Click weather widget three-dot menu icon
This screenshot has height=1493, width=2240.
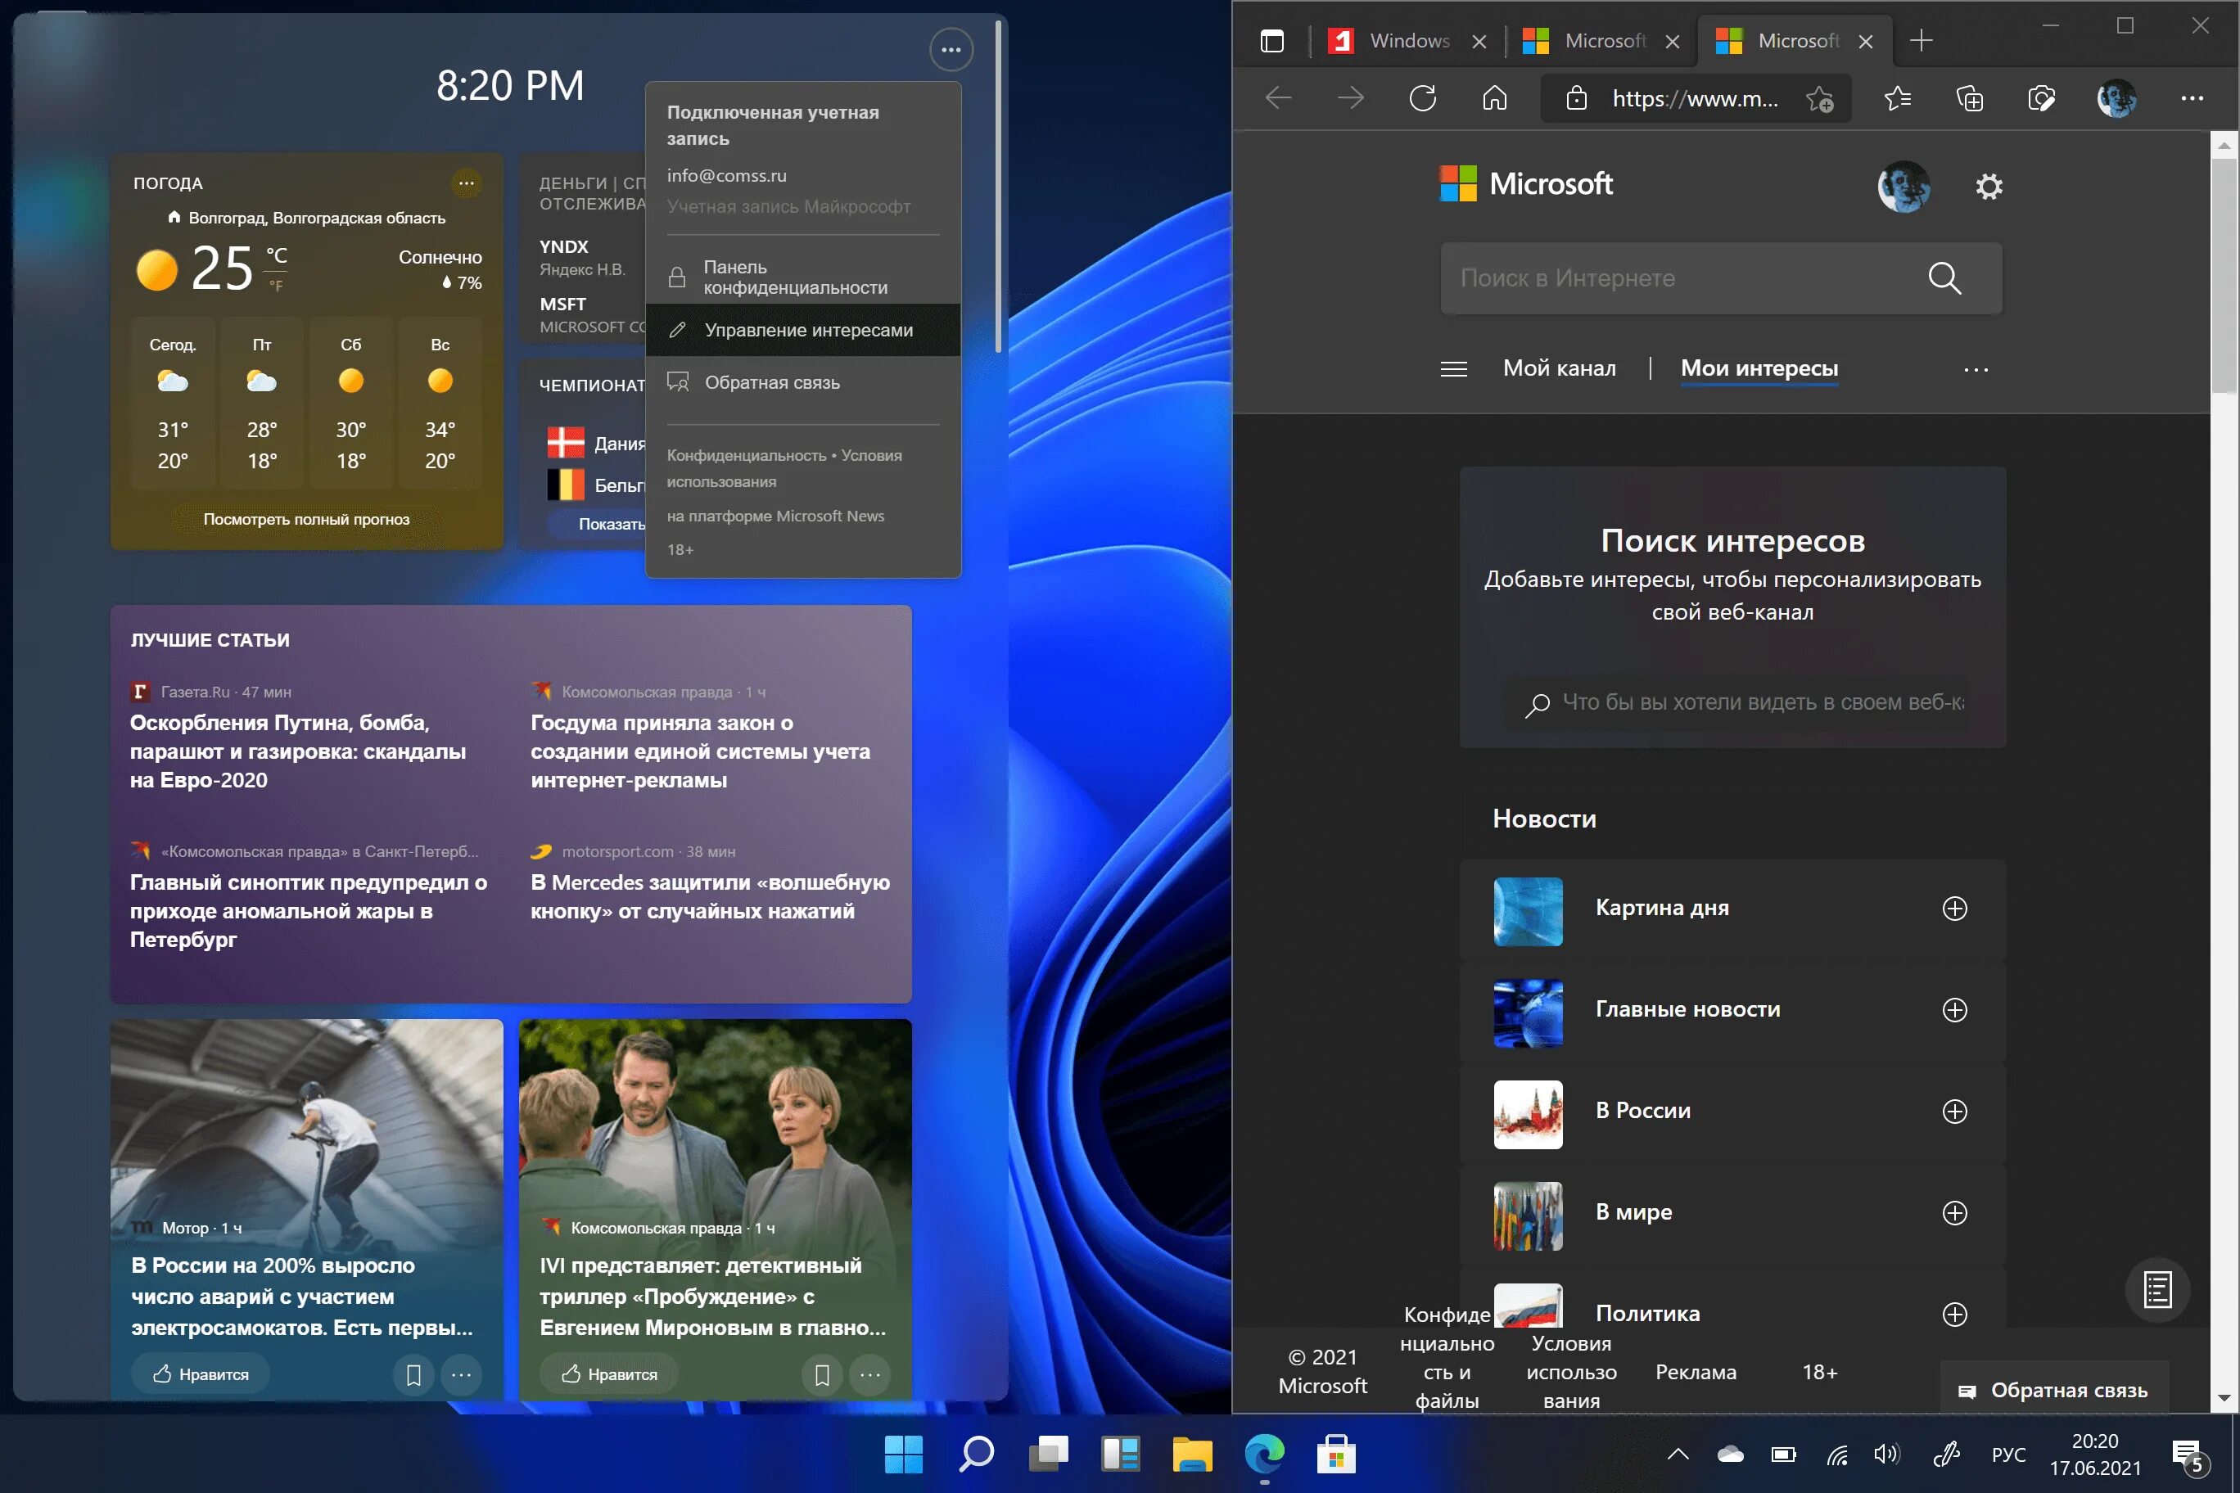click(468, 183)
